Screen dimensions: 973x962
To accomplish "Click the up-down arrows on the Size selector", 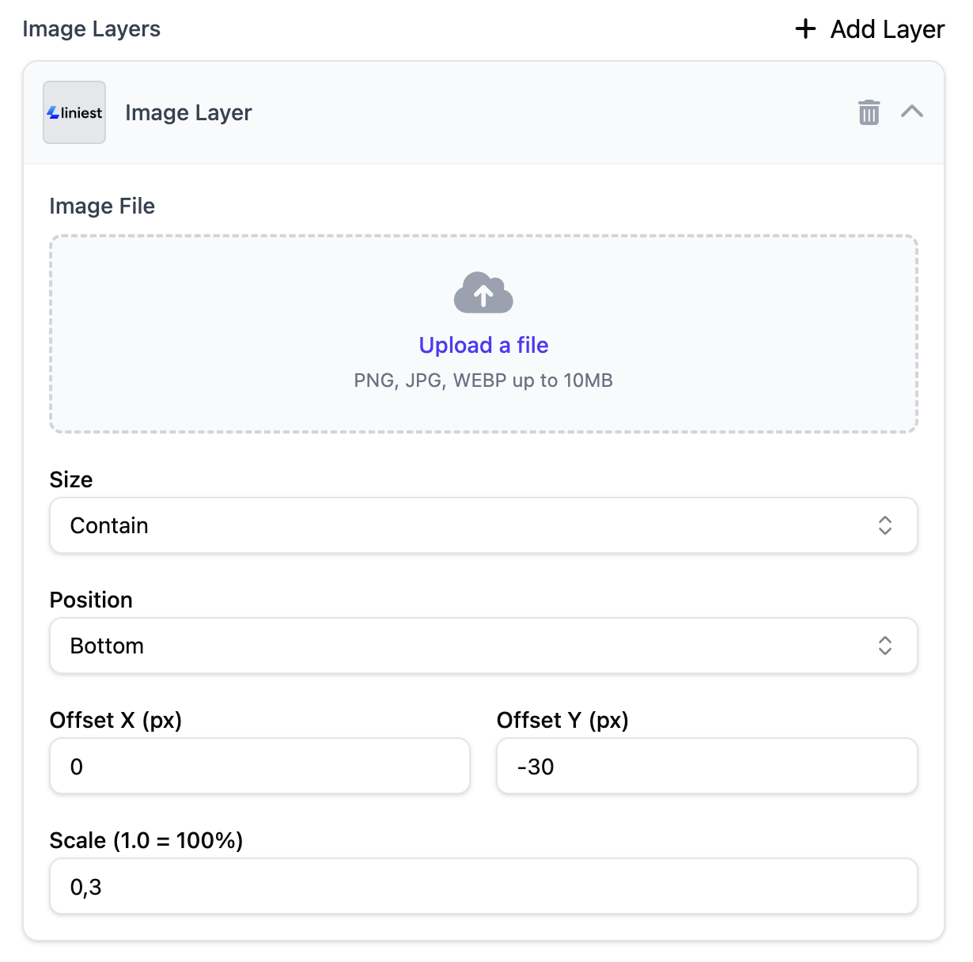I will coord(884,525).
